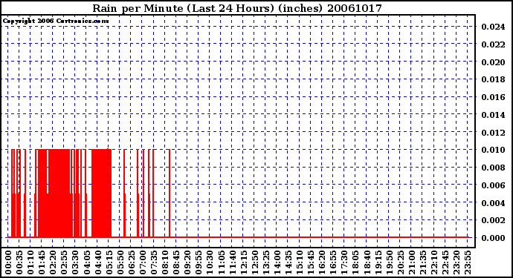Click the 16:20 time label

[322, 262]
